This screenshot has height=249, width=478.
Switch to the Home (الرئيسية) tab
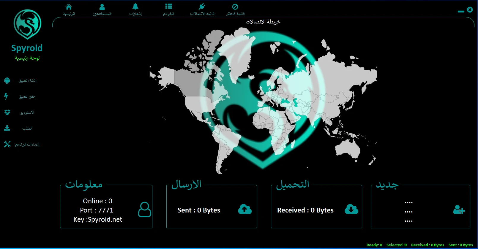69,9
